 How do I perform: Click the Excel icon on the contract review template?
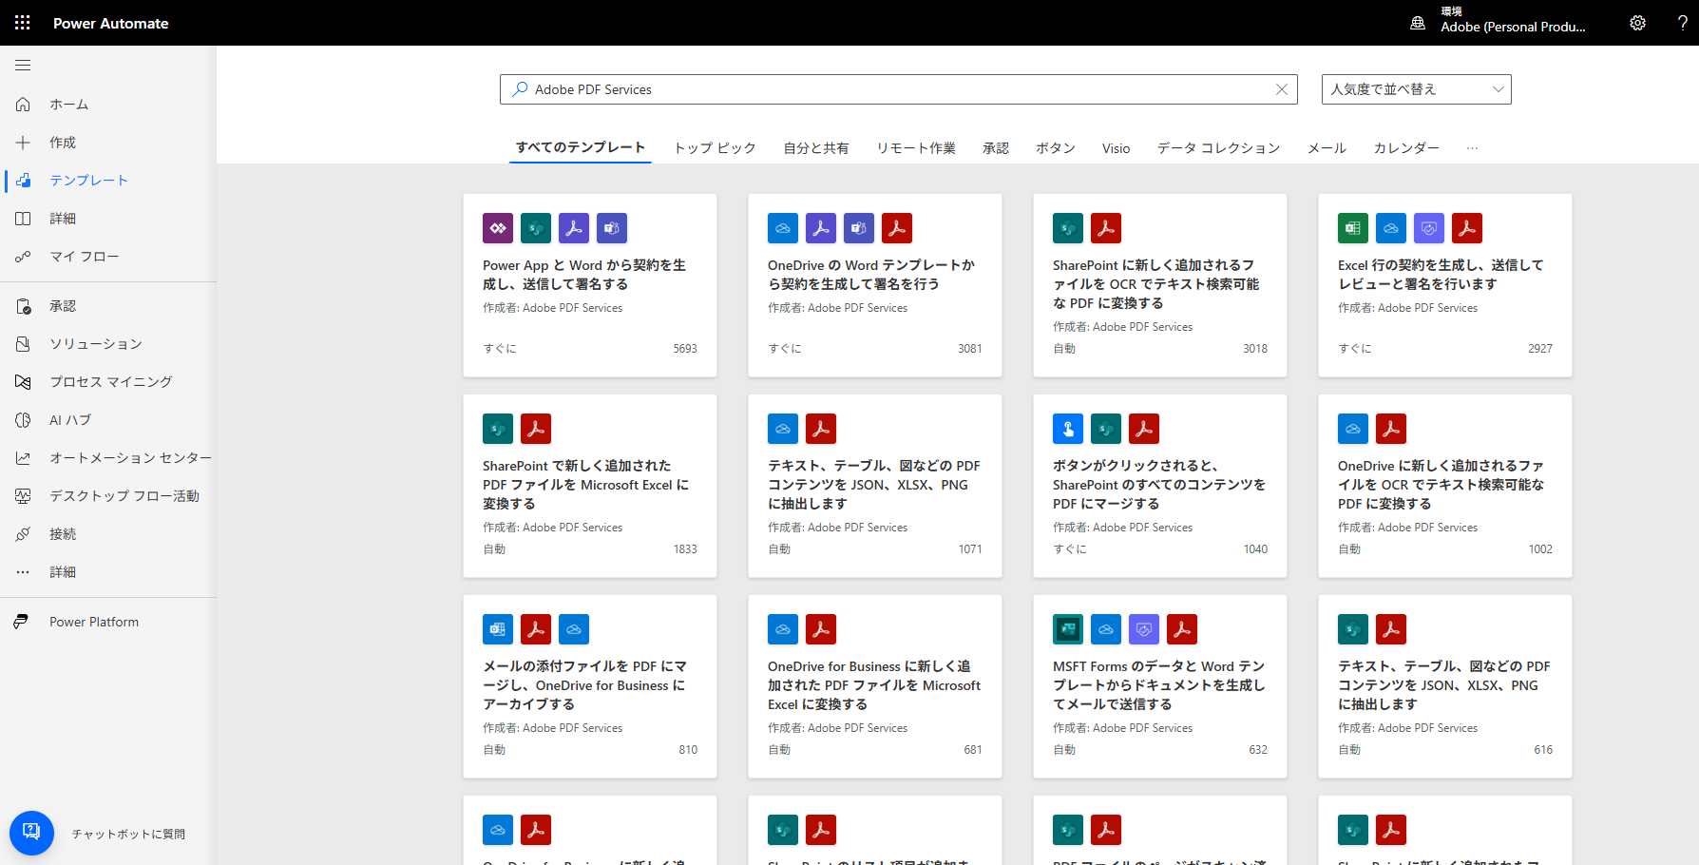click(1352, 228)
